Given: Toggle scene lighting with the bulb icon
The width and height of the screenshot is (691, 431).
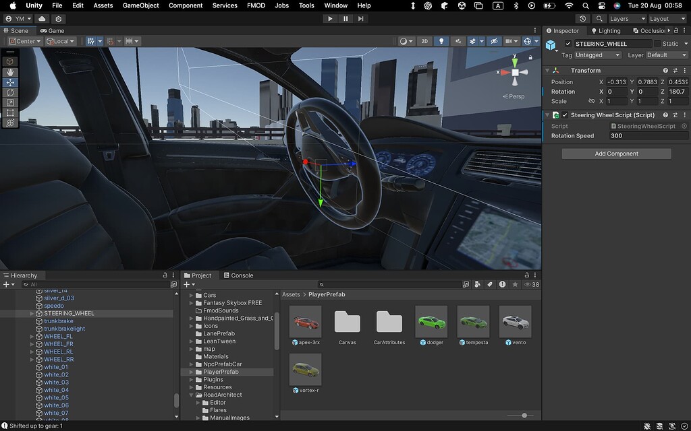Looking at the screenshot, I should click(x=441, y=41).
